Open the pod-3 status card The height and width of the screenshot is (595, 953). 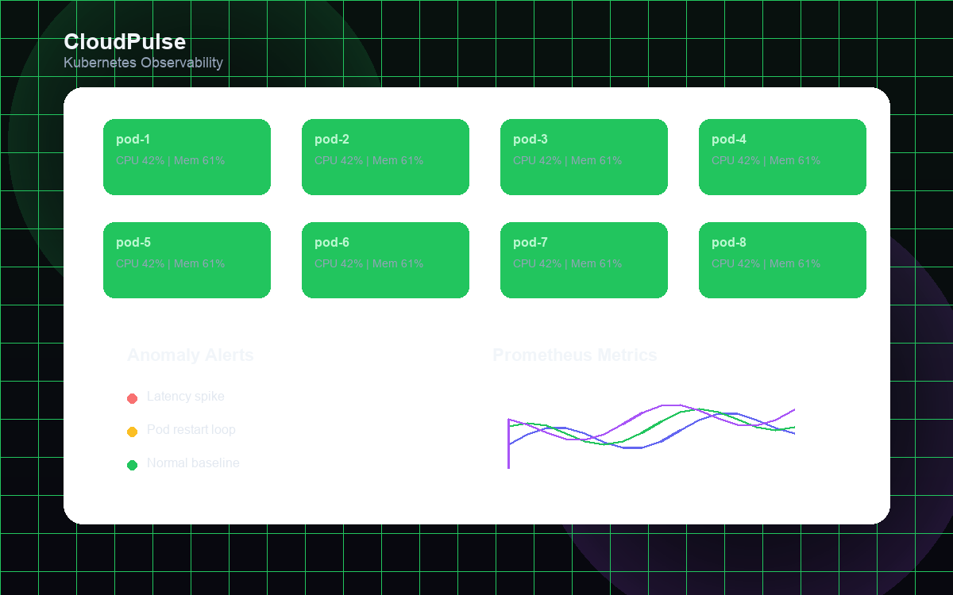(x=584, y=157)
